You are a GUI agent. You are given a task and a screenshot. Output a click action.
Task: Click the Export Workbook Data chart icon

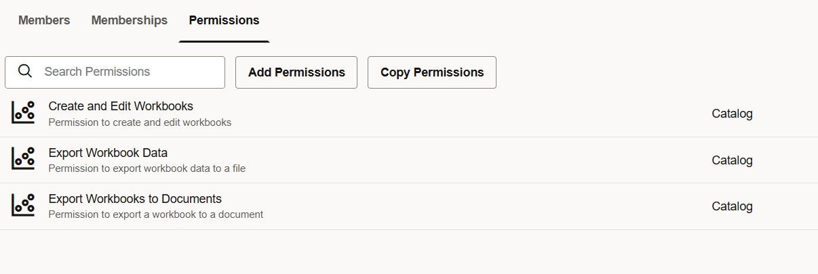pyautogui.click(x=23, y=159)
